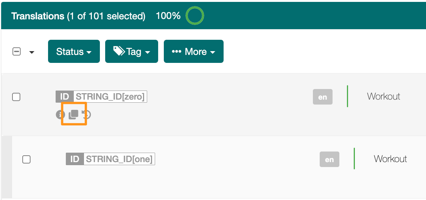Check the STRING_ID[zero] row checkbox

[16, 97]
